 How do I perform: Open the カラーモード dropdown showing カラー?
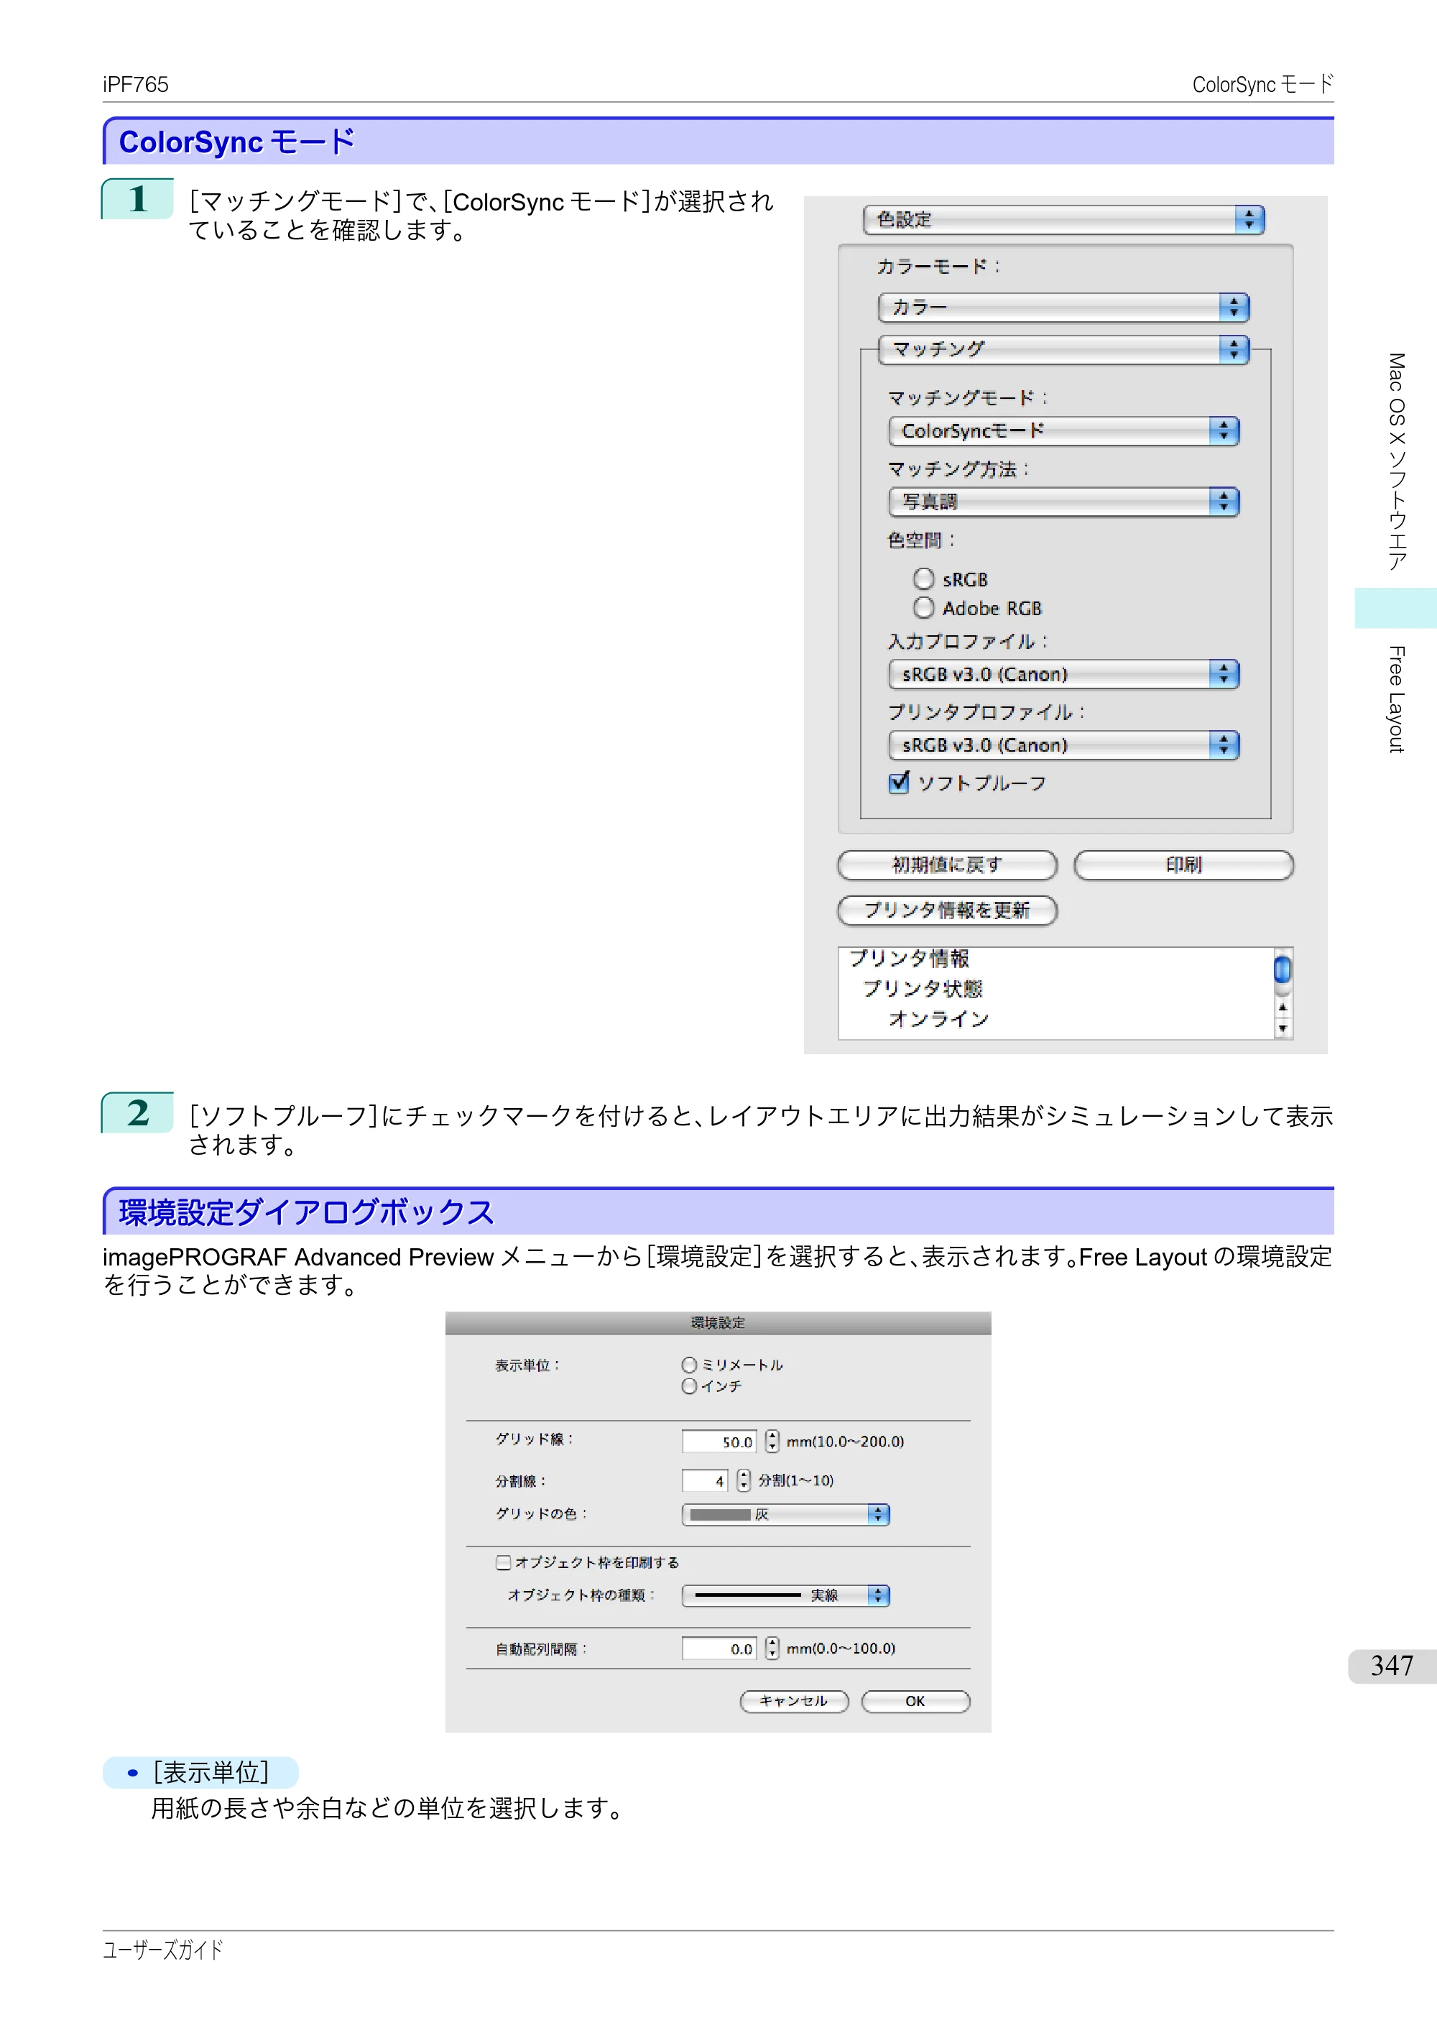pos(1063,308)
